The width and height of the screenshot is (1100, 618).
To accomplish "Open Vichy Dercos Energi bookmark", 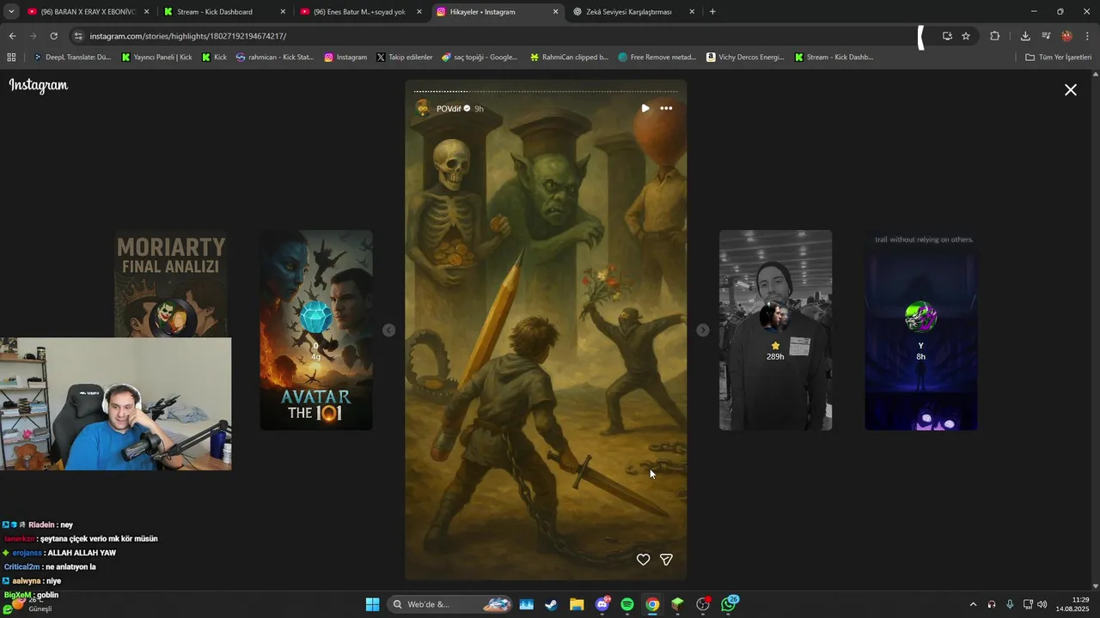I will (x=745, y=58).
